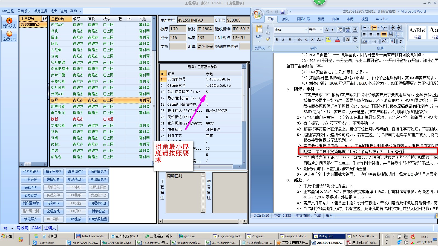Click 叠层验算 button
The width and height of the screenshot is (438, 246).
(x=53, y=179)
